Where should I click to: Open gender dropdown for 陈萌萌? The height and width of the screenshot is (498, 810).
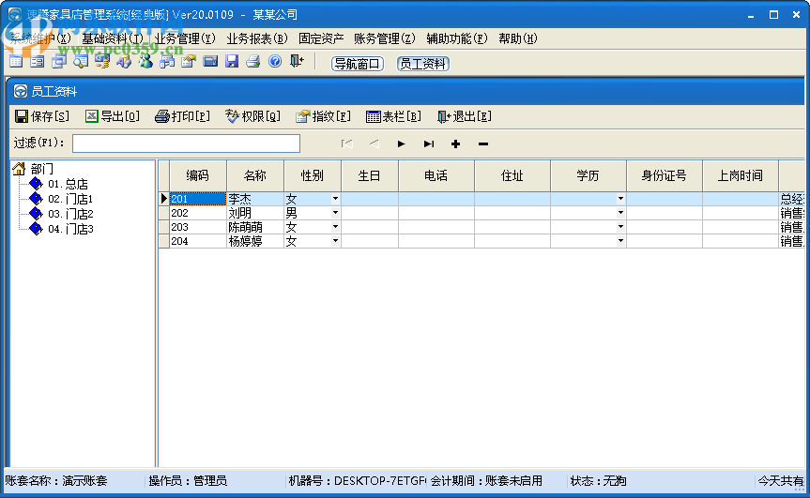[335, 227]
